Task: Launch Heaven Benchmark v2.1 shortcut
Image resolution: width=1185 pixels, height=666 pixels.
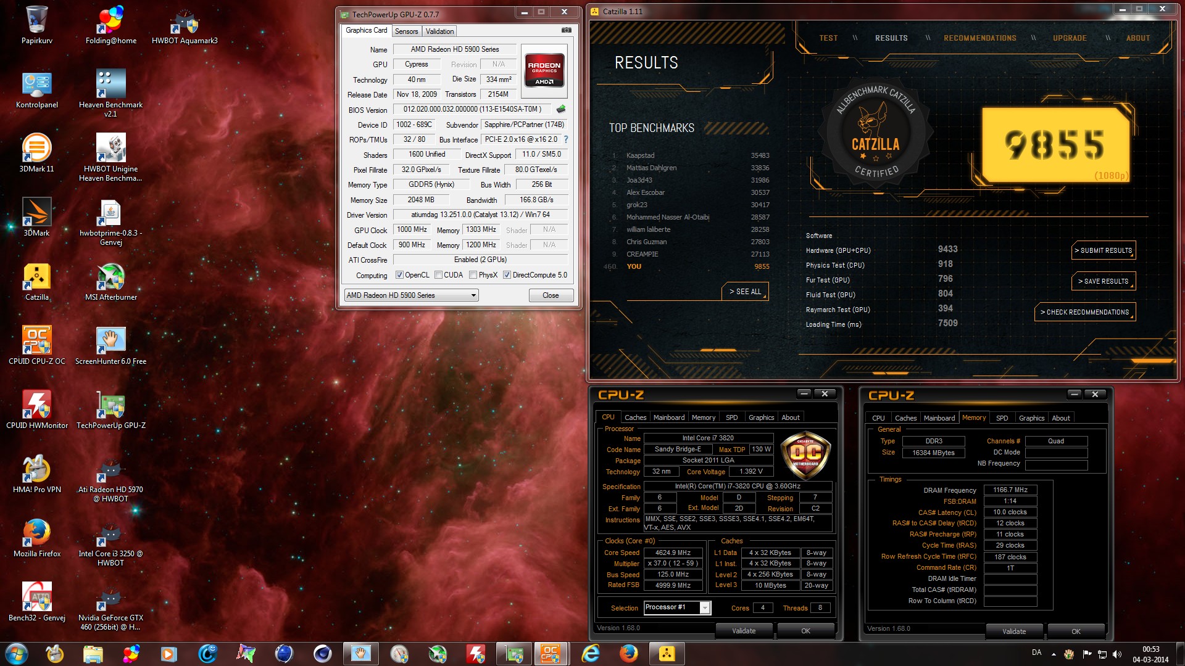Action: pyautogui.click(x=111, y=92)
